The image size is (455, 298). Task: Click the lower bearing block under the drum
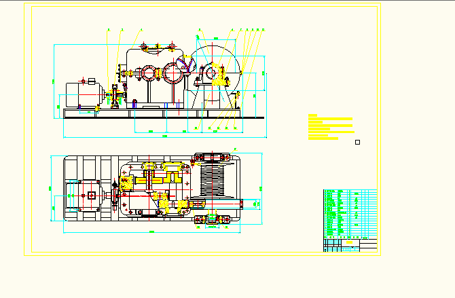coord(214,218)
